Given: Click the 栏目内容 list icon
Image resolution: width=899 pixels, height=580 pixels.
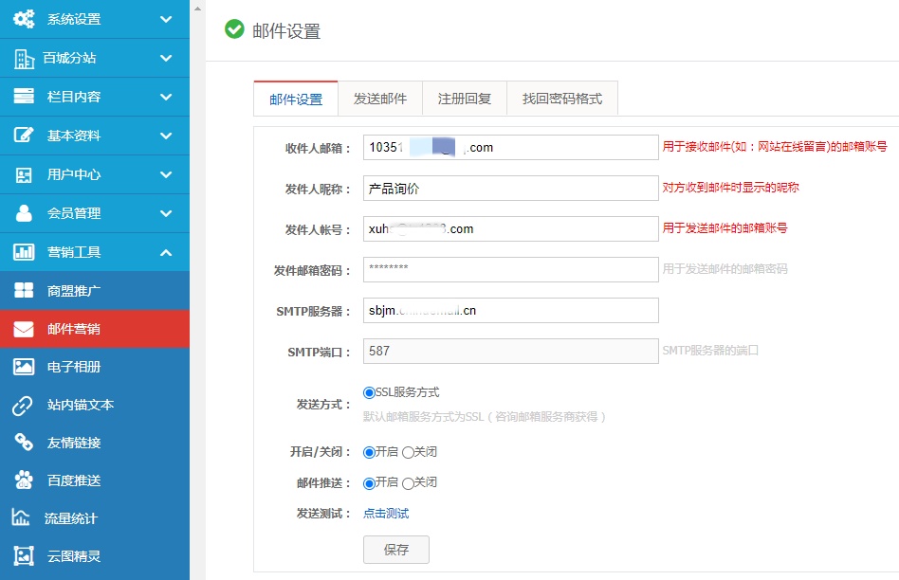Looking at the screenshot, I should pos(24,97).
